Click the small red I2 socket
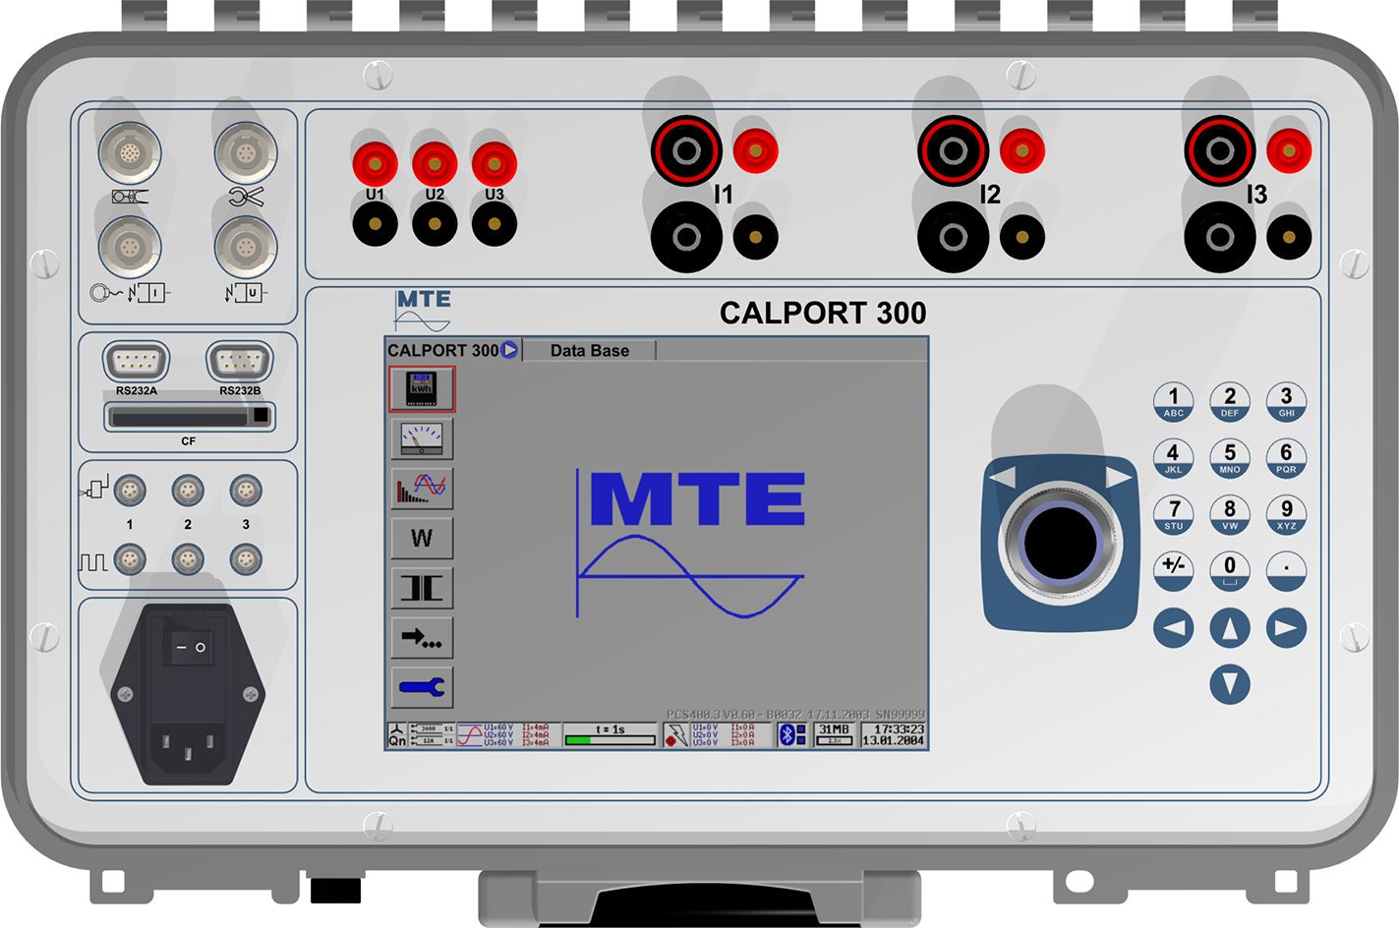Viewport: 1399px width, 928px height. click(x=1022, y=150)
